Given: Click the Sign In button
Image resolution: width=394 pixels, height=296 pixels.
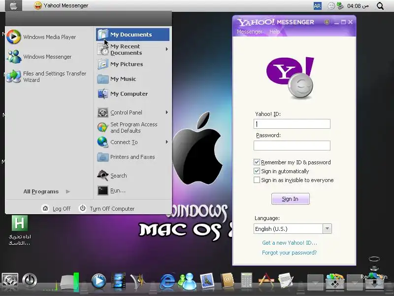Looking at the screenshot, I should tap(290, 199).
